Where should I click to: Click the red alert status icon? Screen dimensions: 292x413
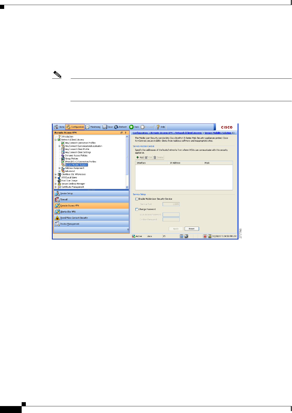tap(205, 236)
